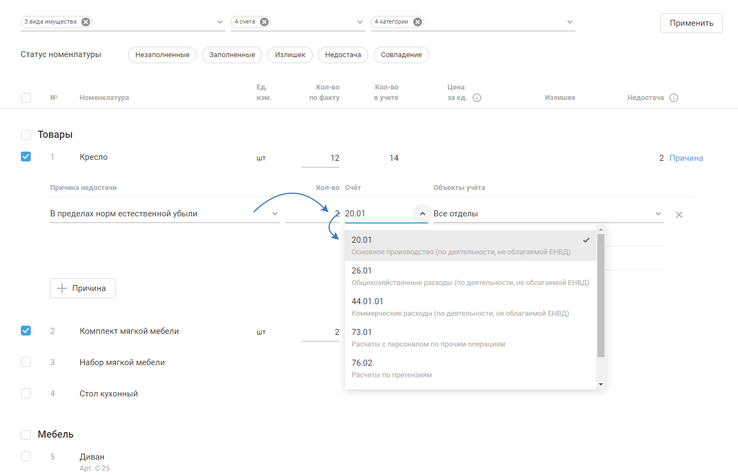
Task: Clear the "4 счета" filter chip
Action: [264, 22]
